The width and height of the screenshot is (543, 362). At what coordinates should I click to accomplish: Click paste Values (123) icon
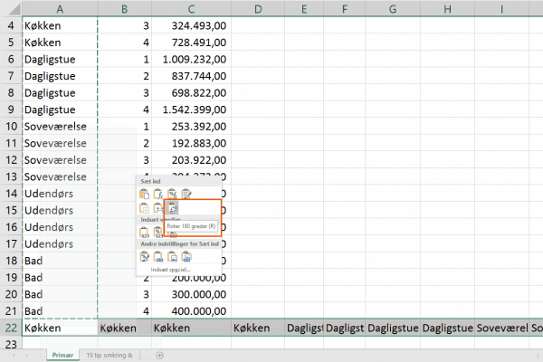145,233
